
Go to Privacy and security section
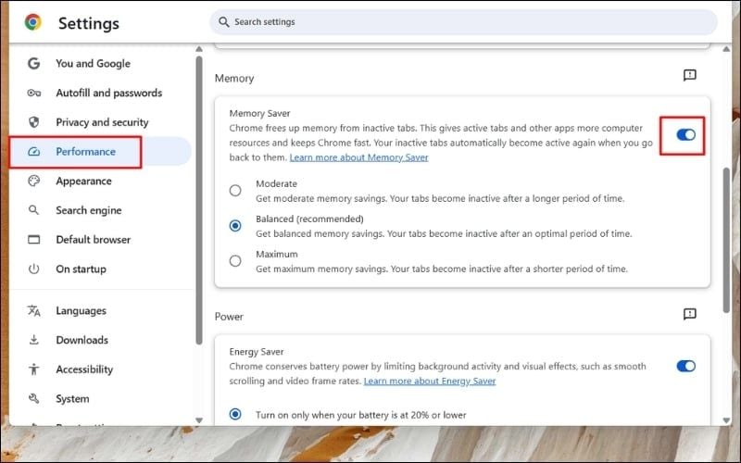pyautogui.click(x=100, y=122)
